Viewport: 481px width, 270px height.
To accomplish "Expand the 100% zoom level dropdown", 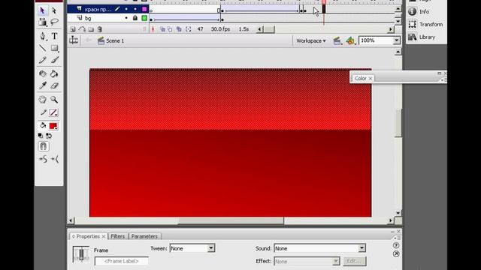I will (x=396, y=40).
